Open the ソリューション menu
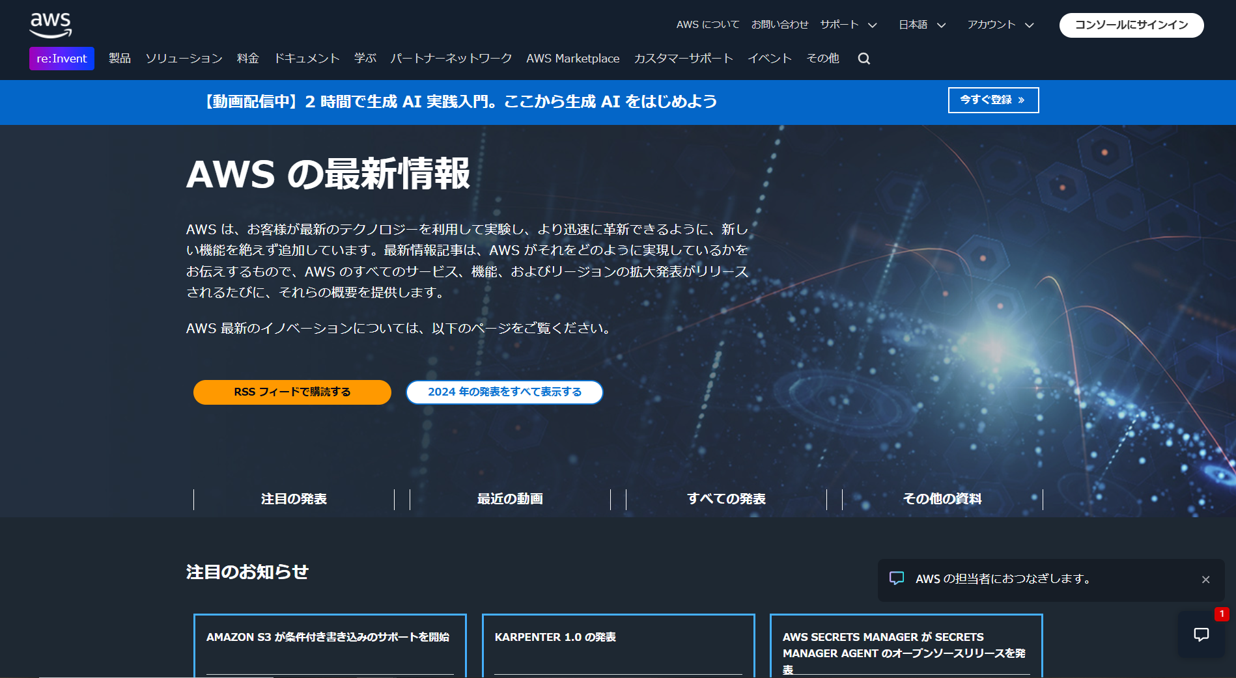1236x678 pixels. 184,59
